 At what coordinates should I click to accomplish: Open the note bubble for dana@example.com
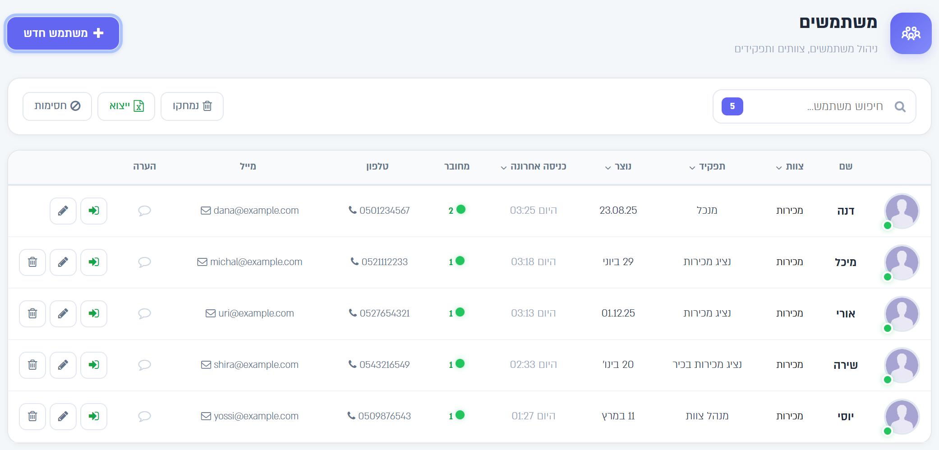click(x=144, y=211)
